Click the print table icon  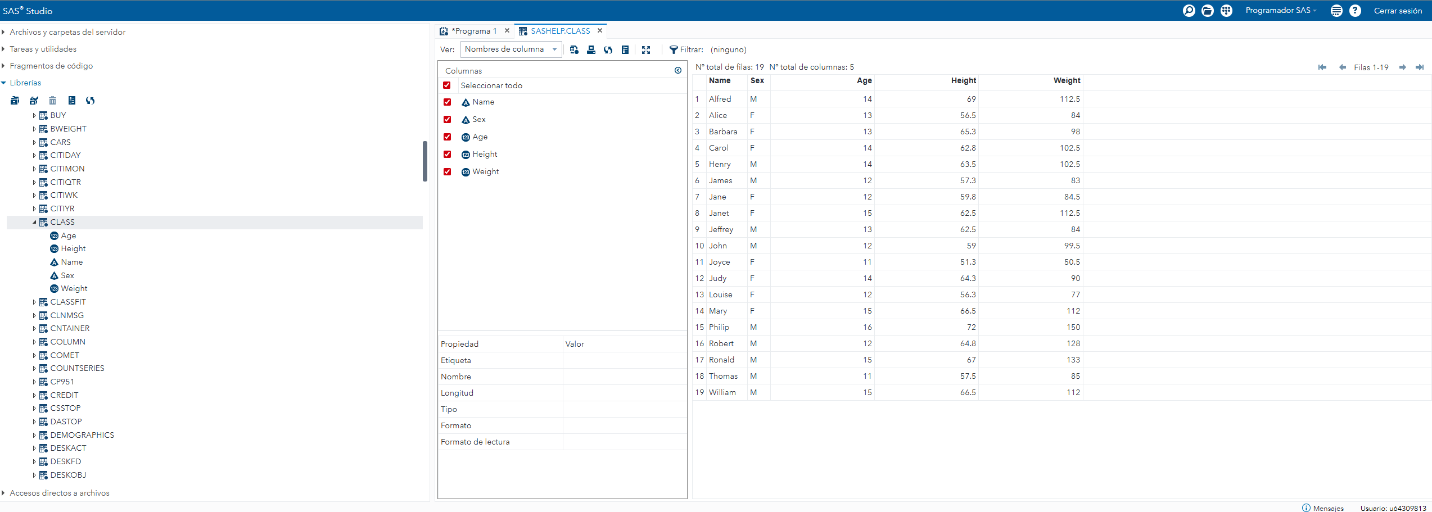coord(591,50)
